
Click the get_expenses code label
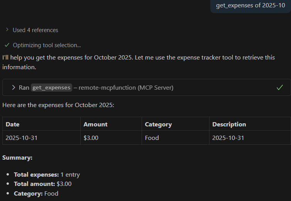tap(51, 88)
